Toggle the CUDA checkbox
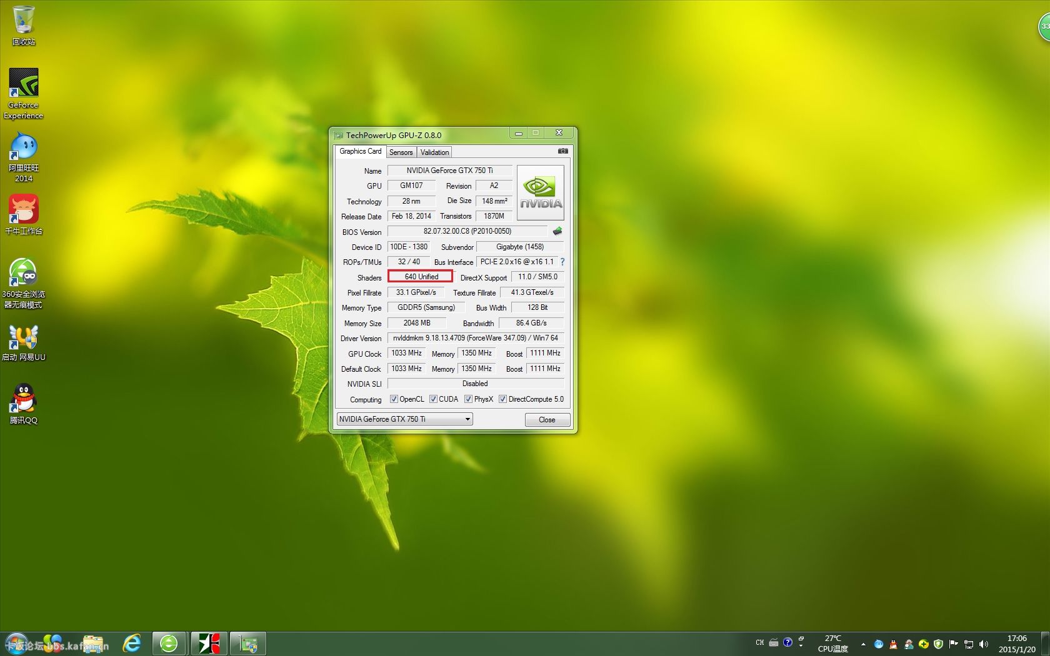The image size is (1050, 656). pyautogui.click(x=433, y=399)
